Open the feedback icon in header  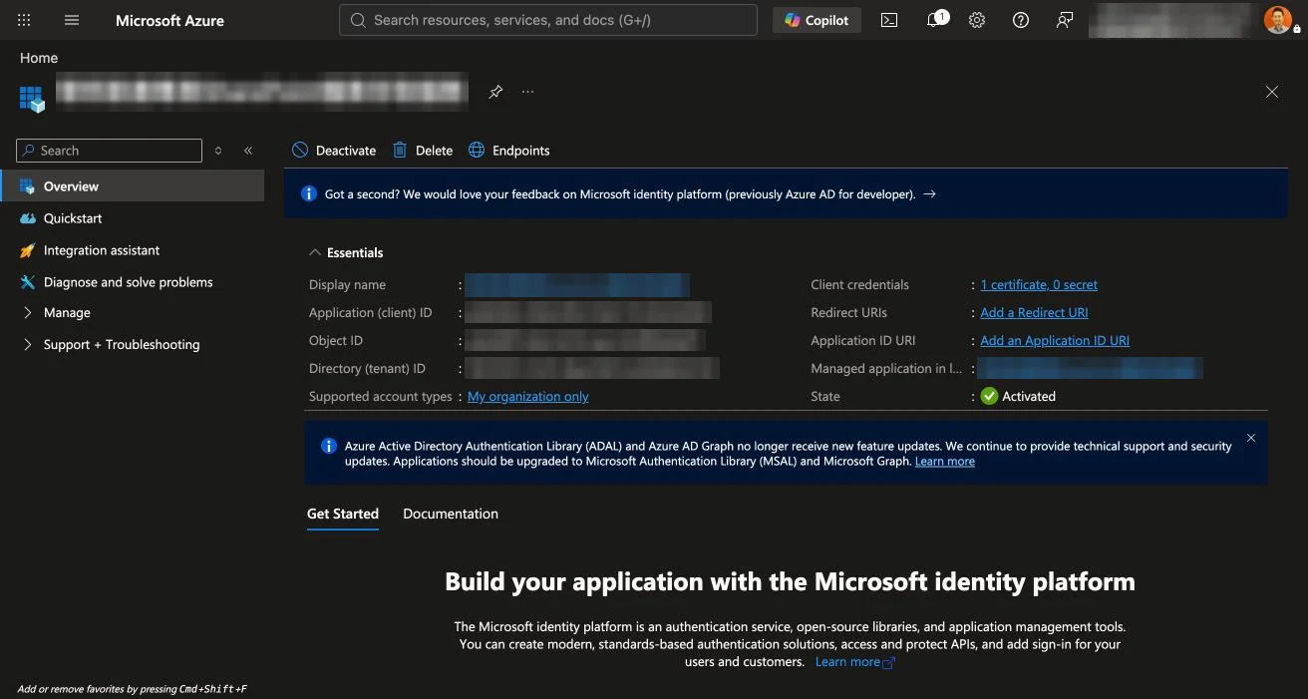(x=1065, y=20)
